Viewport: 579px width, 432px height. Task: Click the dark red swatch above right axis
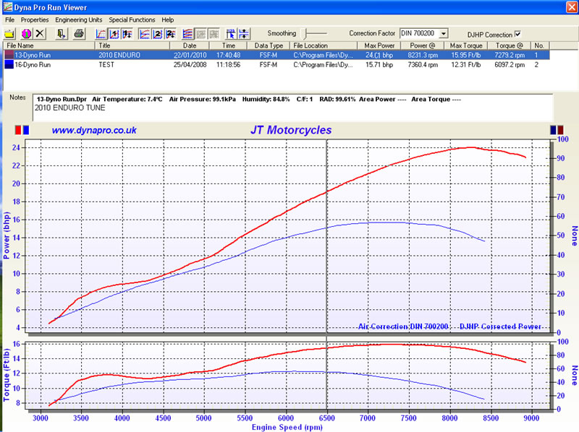tap(560, 130)
